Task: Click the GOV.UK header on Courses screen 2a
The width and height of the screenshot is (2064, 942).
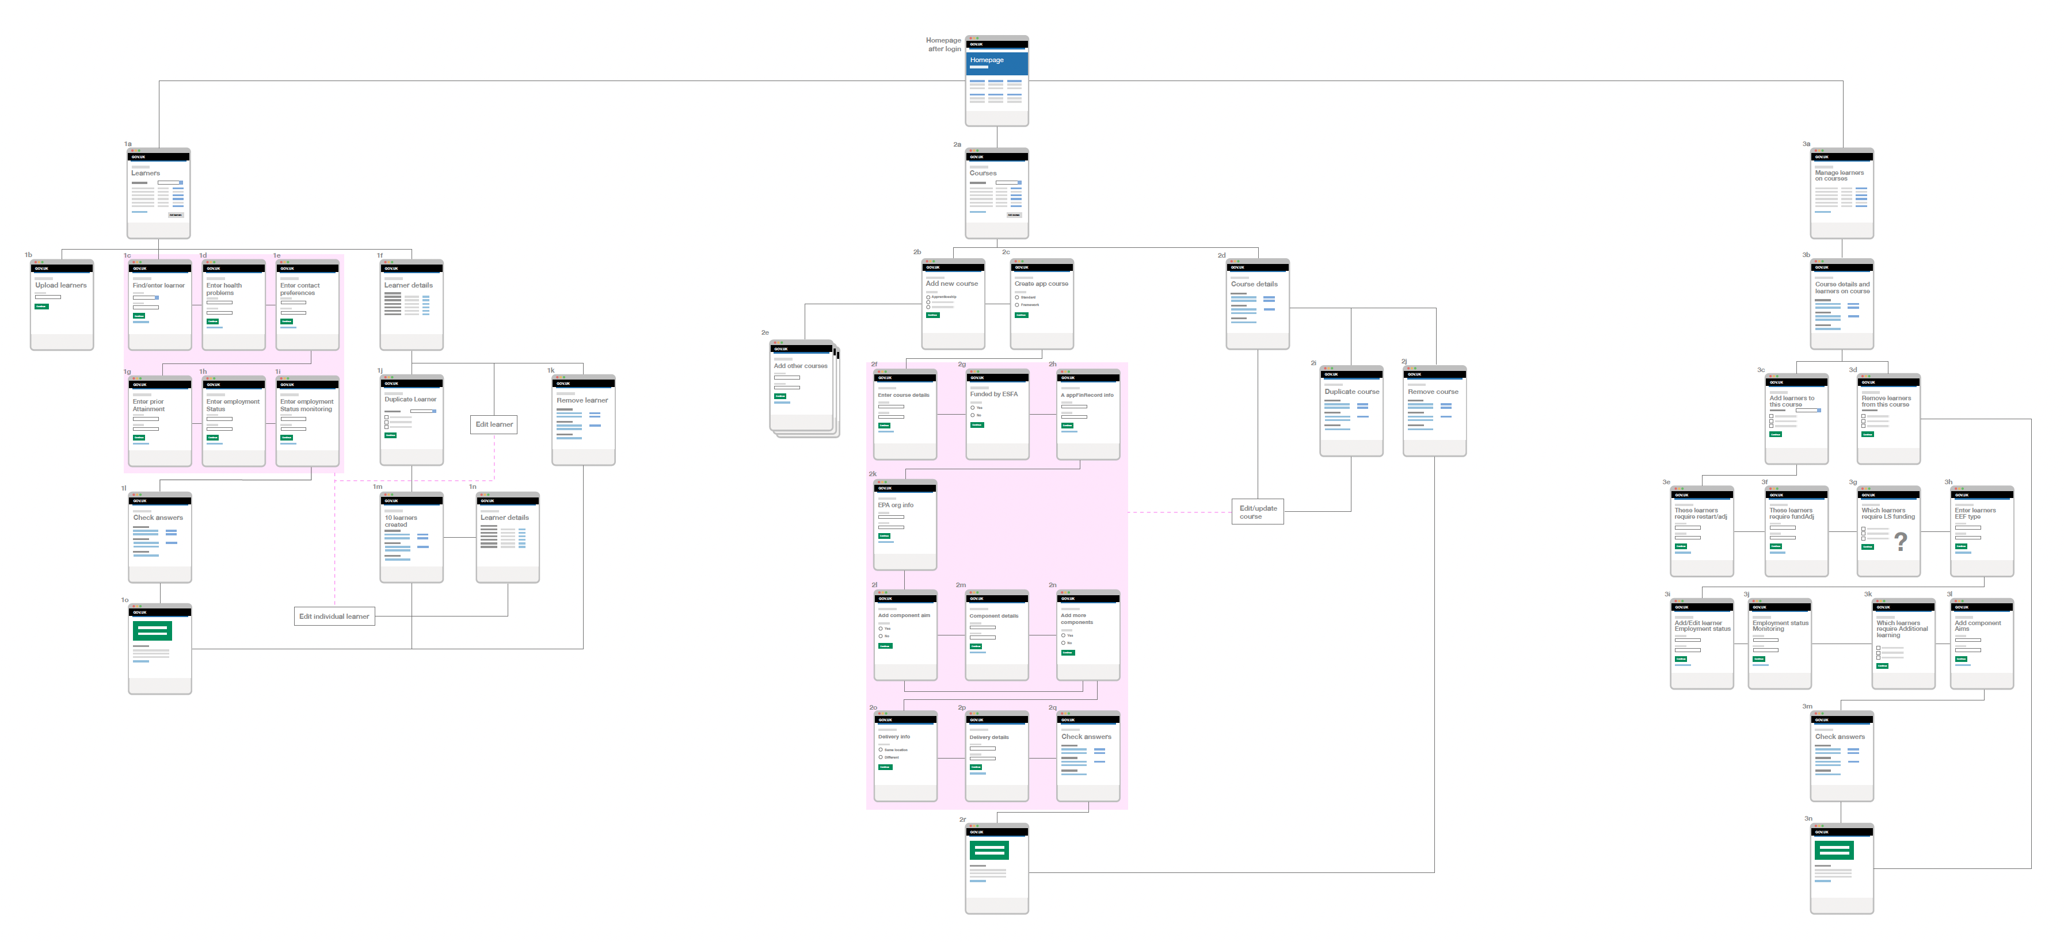Action: tap(997, 157)
